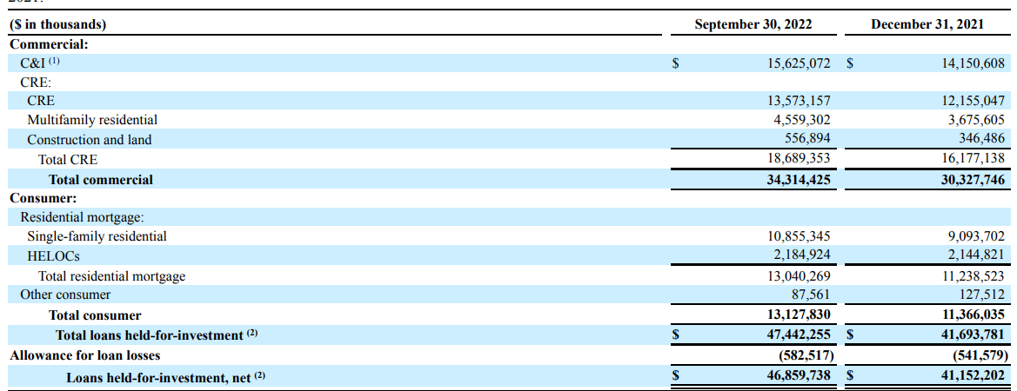The width and height of the screenshot is (1017, 391).
Task: Select the 'December 31, 2021' column header
Action: pyautogui.click(x=927, y=24)
